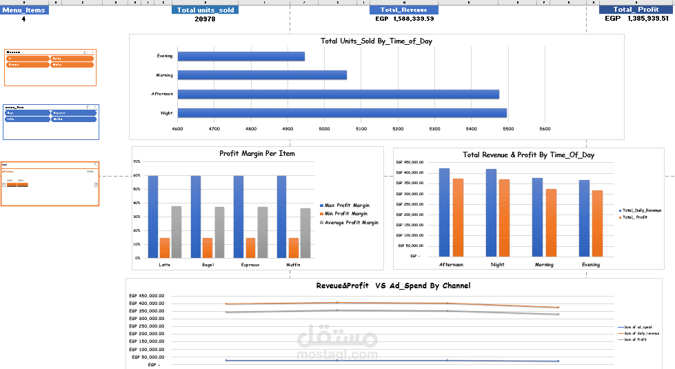Toggle multi-select in the menu_item slicer

tap(88, 107)
